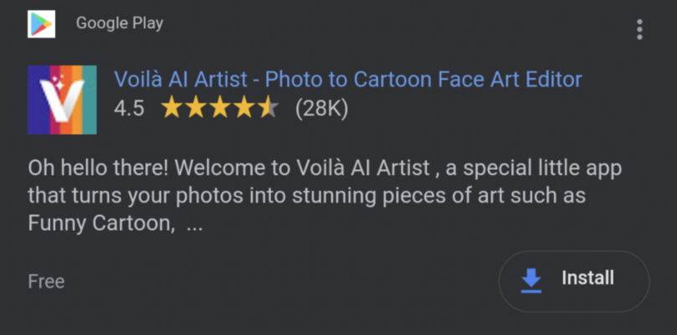
Task: Click the Google Play triangle logo
Action: click(x=42, y=23)
